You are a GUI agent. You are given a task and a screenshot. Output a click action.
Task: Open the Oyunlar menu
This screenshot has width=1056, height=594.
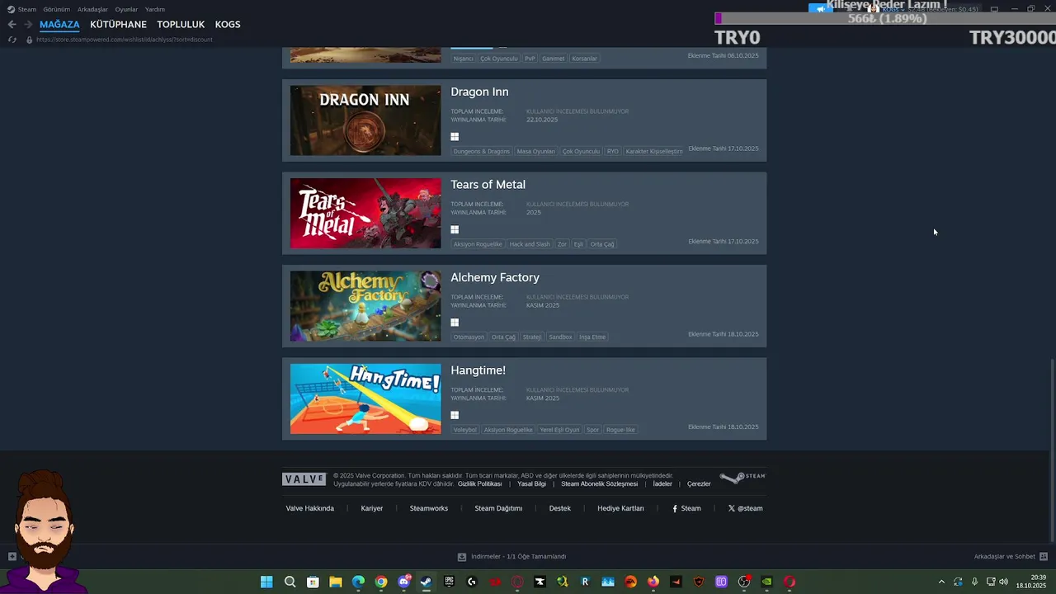(126, 9)
